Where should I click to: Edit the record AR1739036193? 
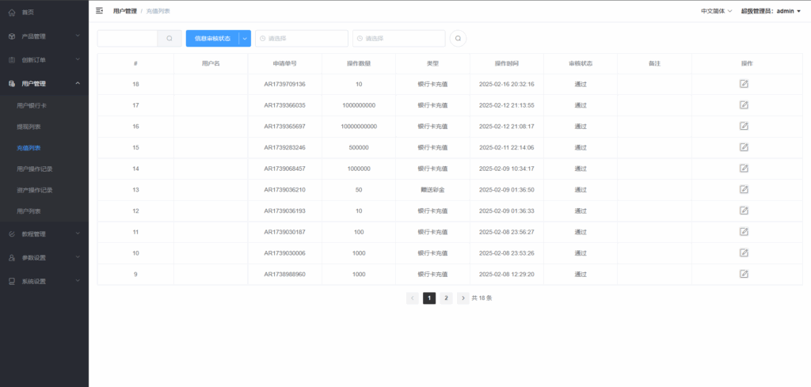744,211
